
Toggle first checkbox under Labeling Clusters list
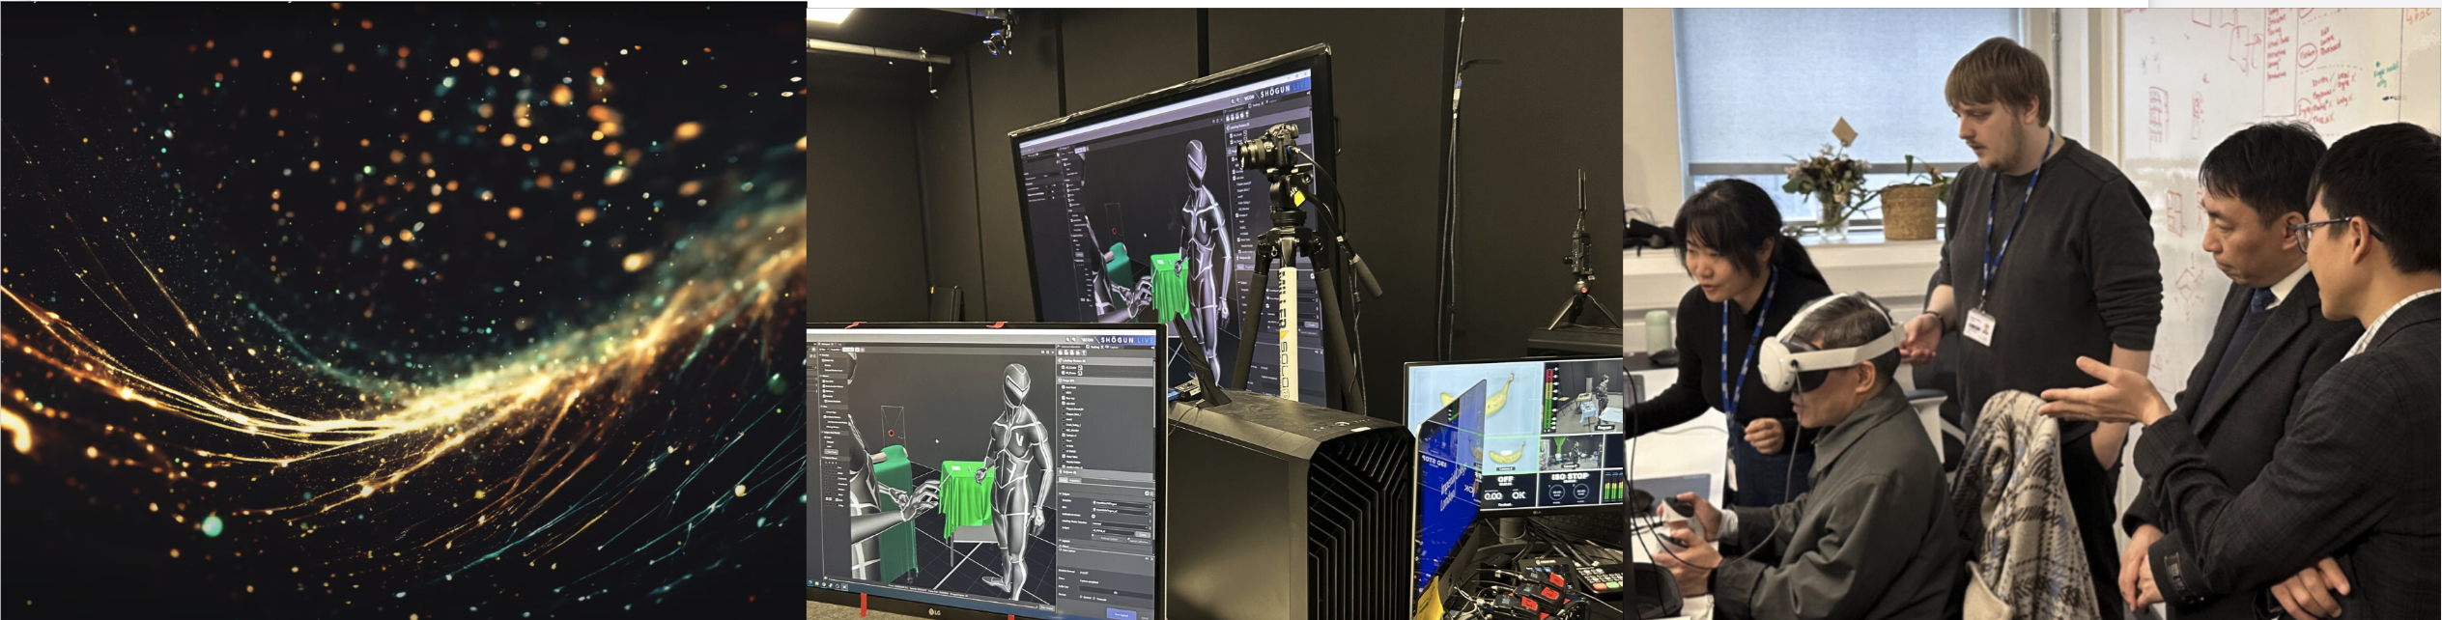(1065, 367)
